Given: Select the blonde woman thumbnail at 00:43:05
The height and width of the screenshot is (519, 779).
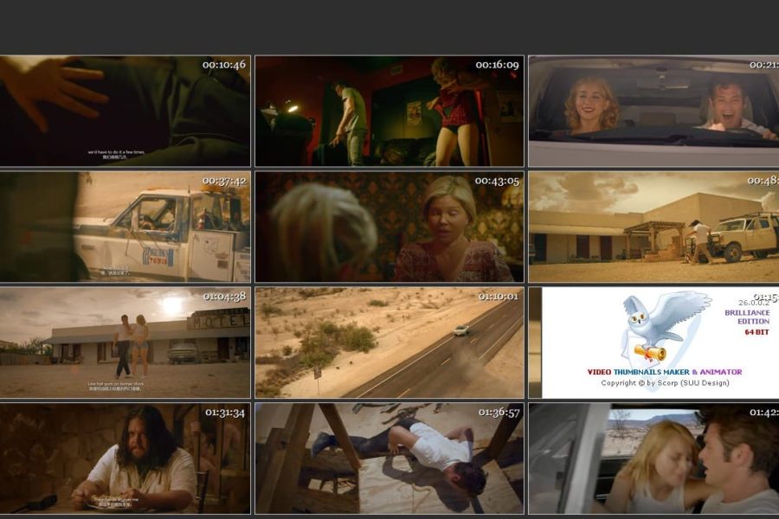Looking at the screenshot, I should click(x=389, y=227).
